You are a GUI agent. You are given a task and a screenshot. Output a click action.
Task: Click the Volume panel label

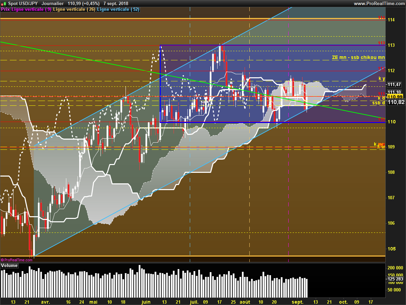pyautogui.click(x=9, y=266)
